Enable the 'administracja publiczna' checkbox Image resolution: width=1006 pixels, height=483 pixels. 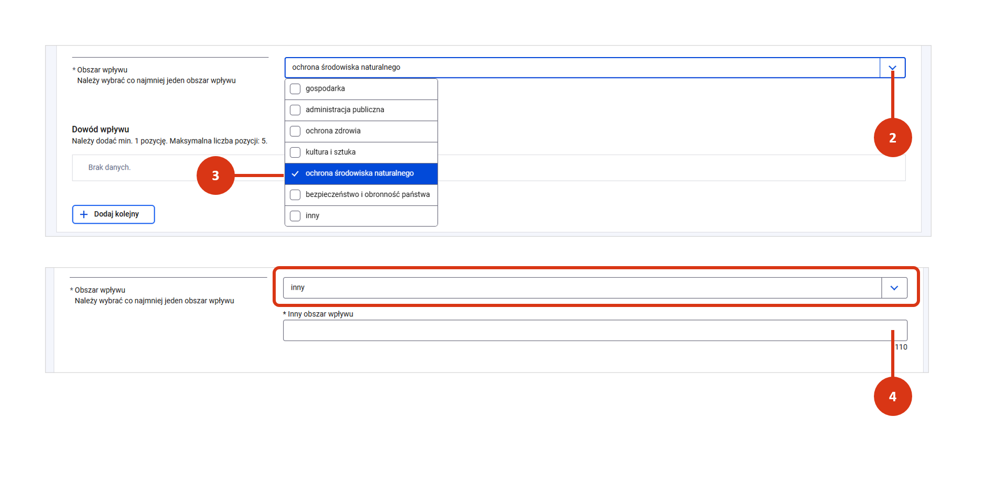[x=295, y=110]
